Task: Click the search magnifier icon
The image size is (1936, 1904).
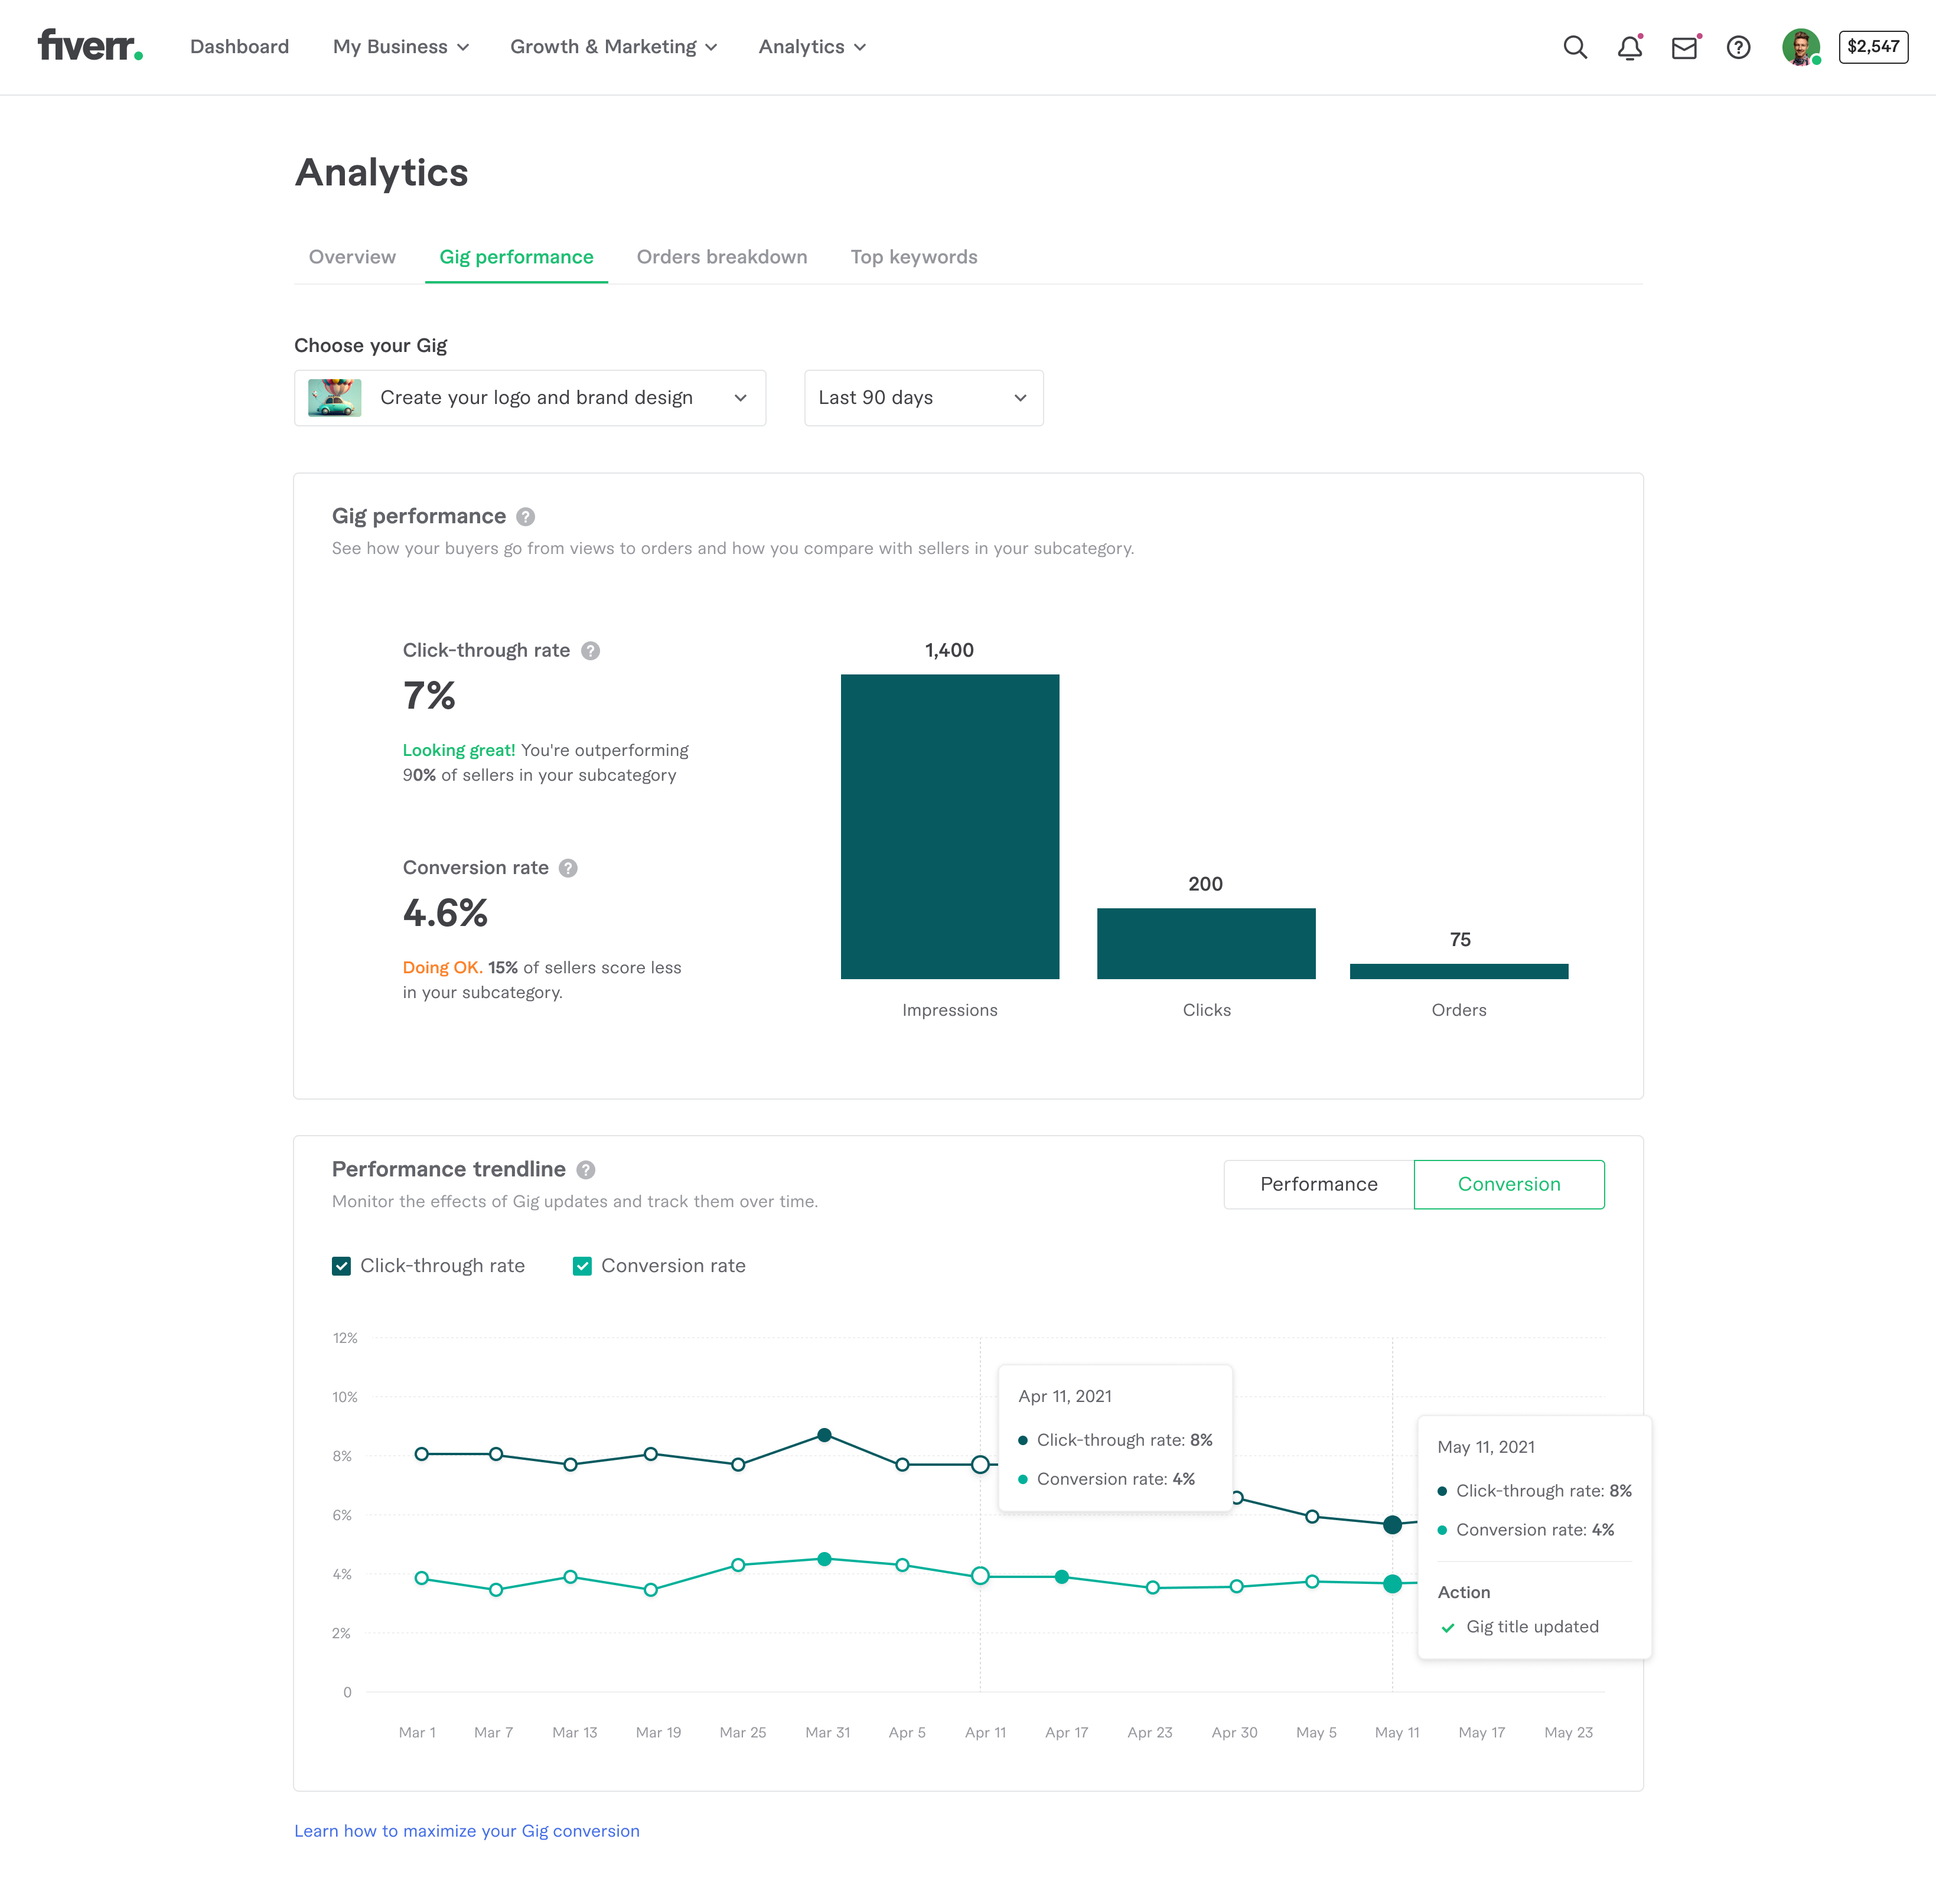Action: [x=1575, y=47]
